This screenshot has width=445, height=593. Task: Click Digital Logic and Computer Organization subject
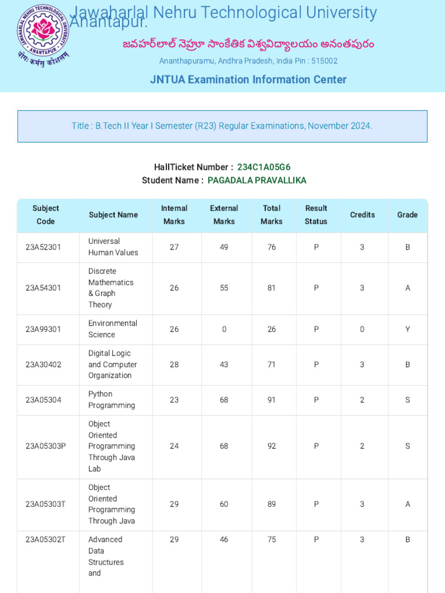click(x=112, y=365)
